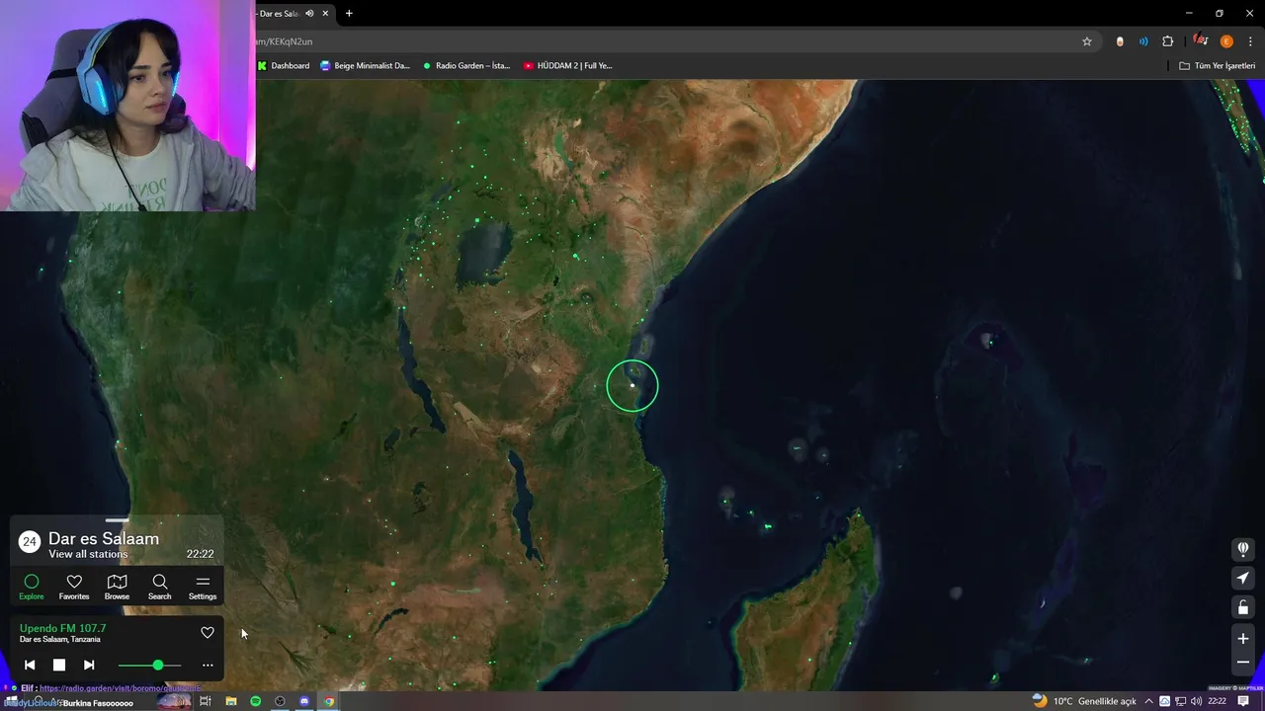This screenshot has width=1265, height=711.
Task: Open the Search tab with magnifier
Action: pos(159,587)
